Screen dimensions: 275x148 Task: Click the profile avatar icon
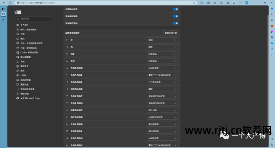(x=234, y=3)
